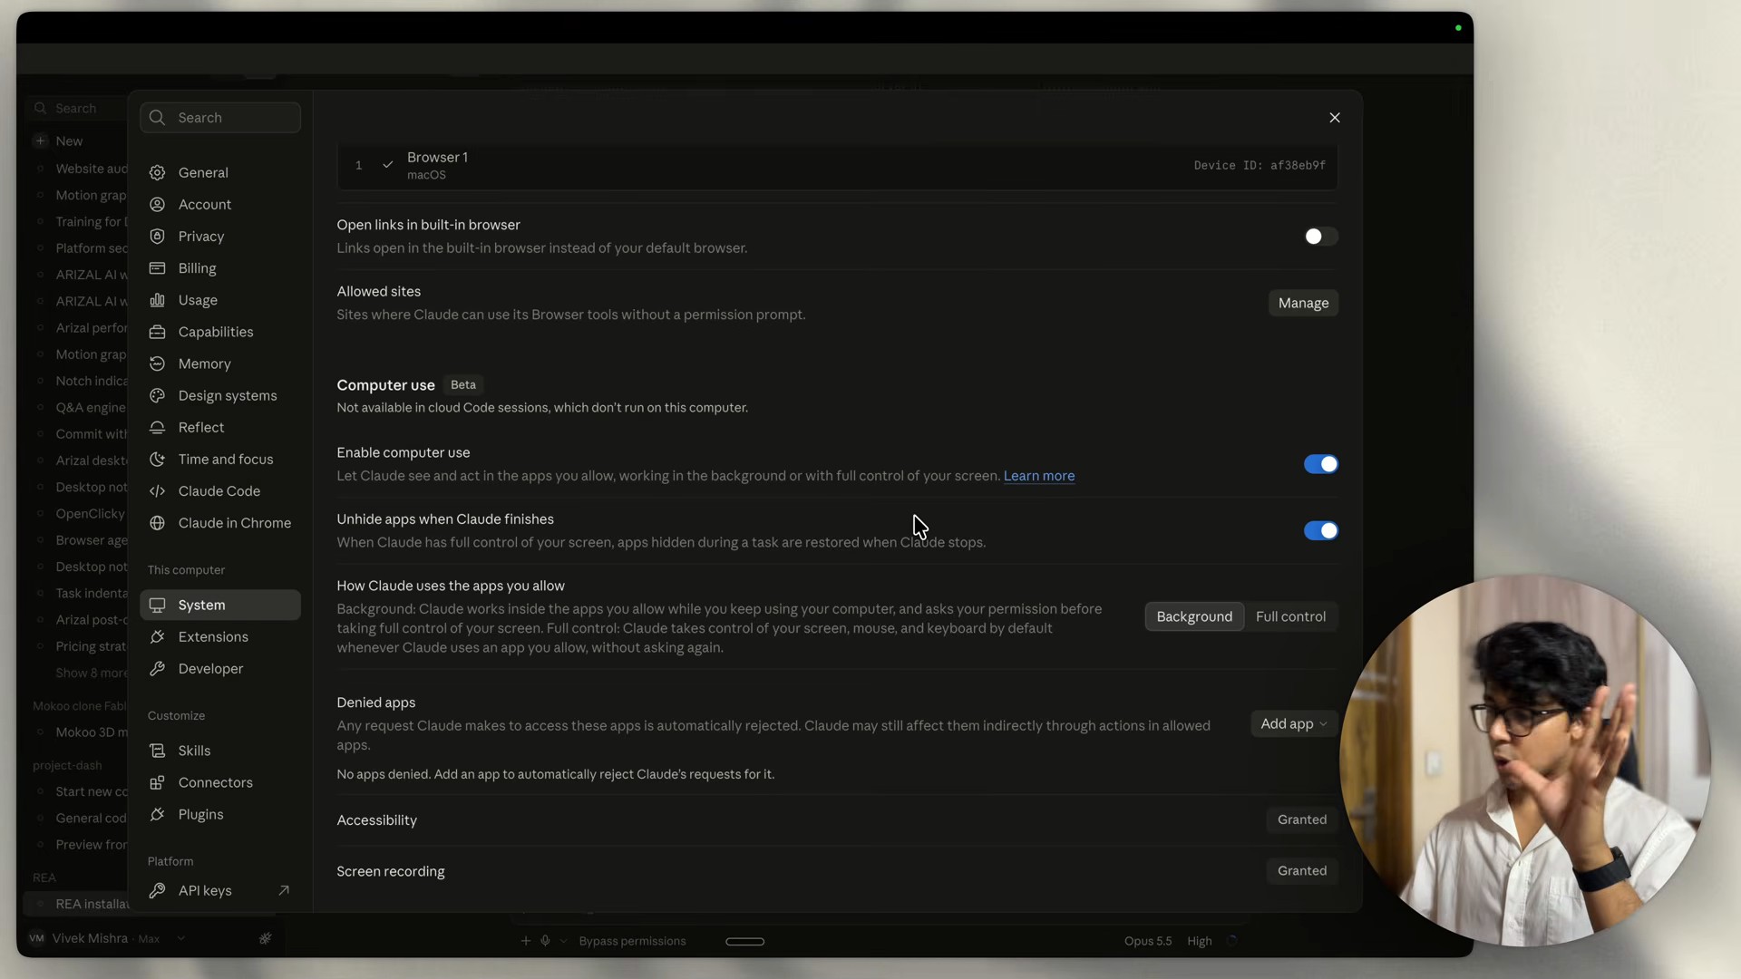Expand the Vivek Mishra account menu chevron
1741x979 pixels.
click(x=180, y=938)
